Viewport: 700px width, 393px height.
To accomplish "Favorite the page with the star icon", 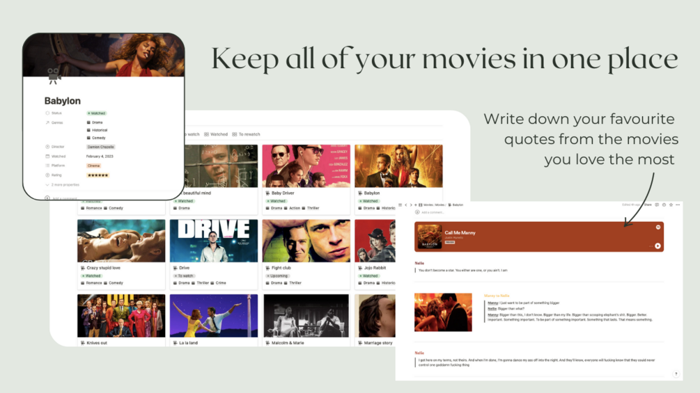I will click(x=671, y=205).
